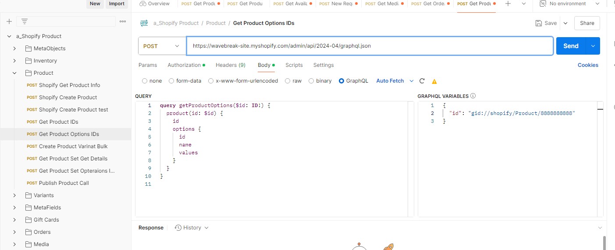Collapse the Product folder
615x250 pixels.
click(x=14, y=73)
